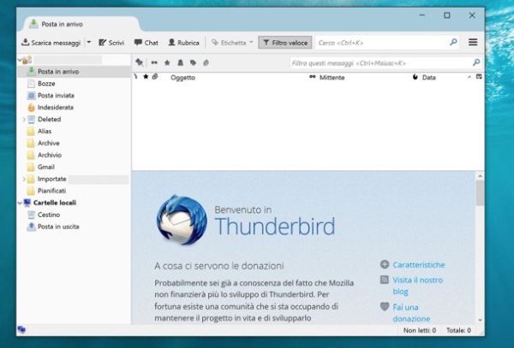514x348 pixels.
Task: Toggle the starred messages quick filter
Action: (167, 62)
